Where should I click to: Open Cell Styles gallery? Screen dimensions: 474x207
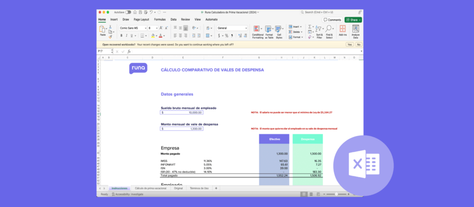click(x=279, y=32)
